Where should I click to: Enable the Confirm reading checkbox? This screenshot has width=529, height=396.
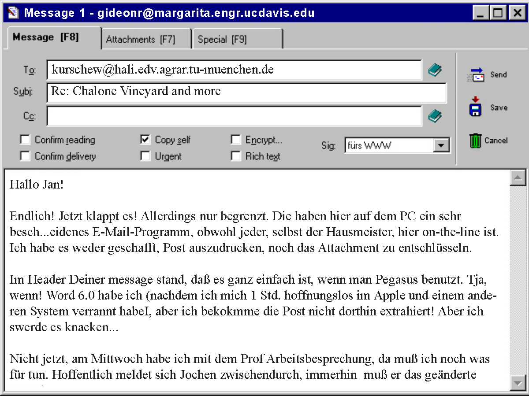[26, 140]
